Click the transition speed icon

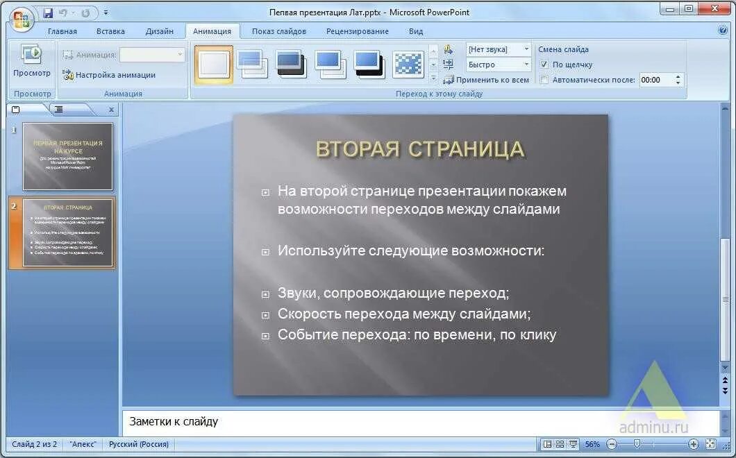tap(449, 65)
